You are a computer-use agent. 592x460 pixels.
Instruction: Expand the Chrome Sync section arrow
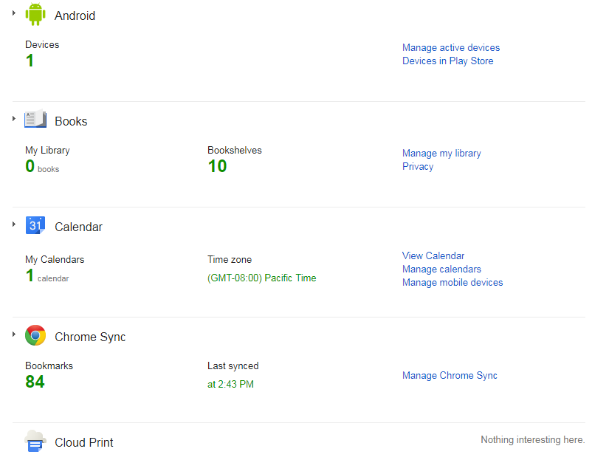14,334
